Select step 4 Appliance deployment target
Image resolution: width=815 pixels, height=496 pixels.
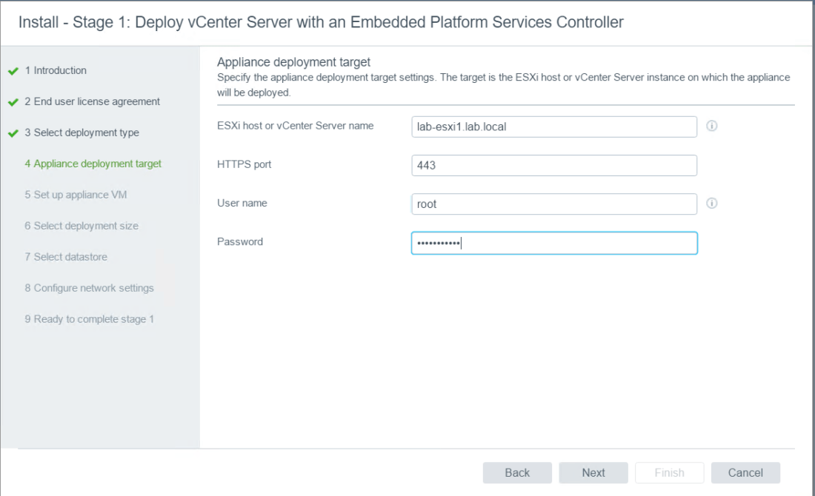click(93, 164)
